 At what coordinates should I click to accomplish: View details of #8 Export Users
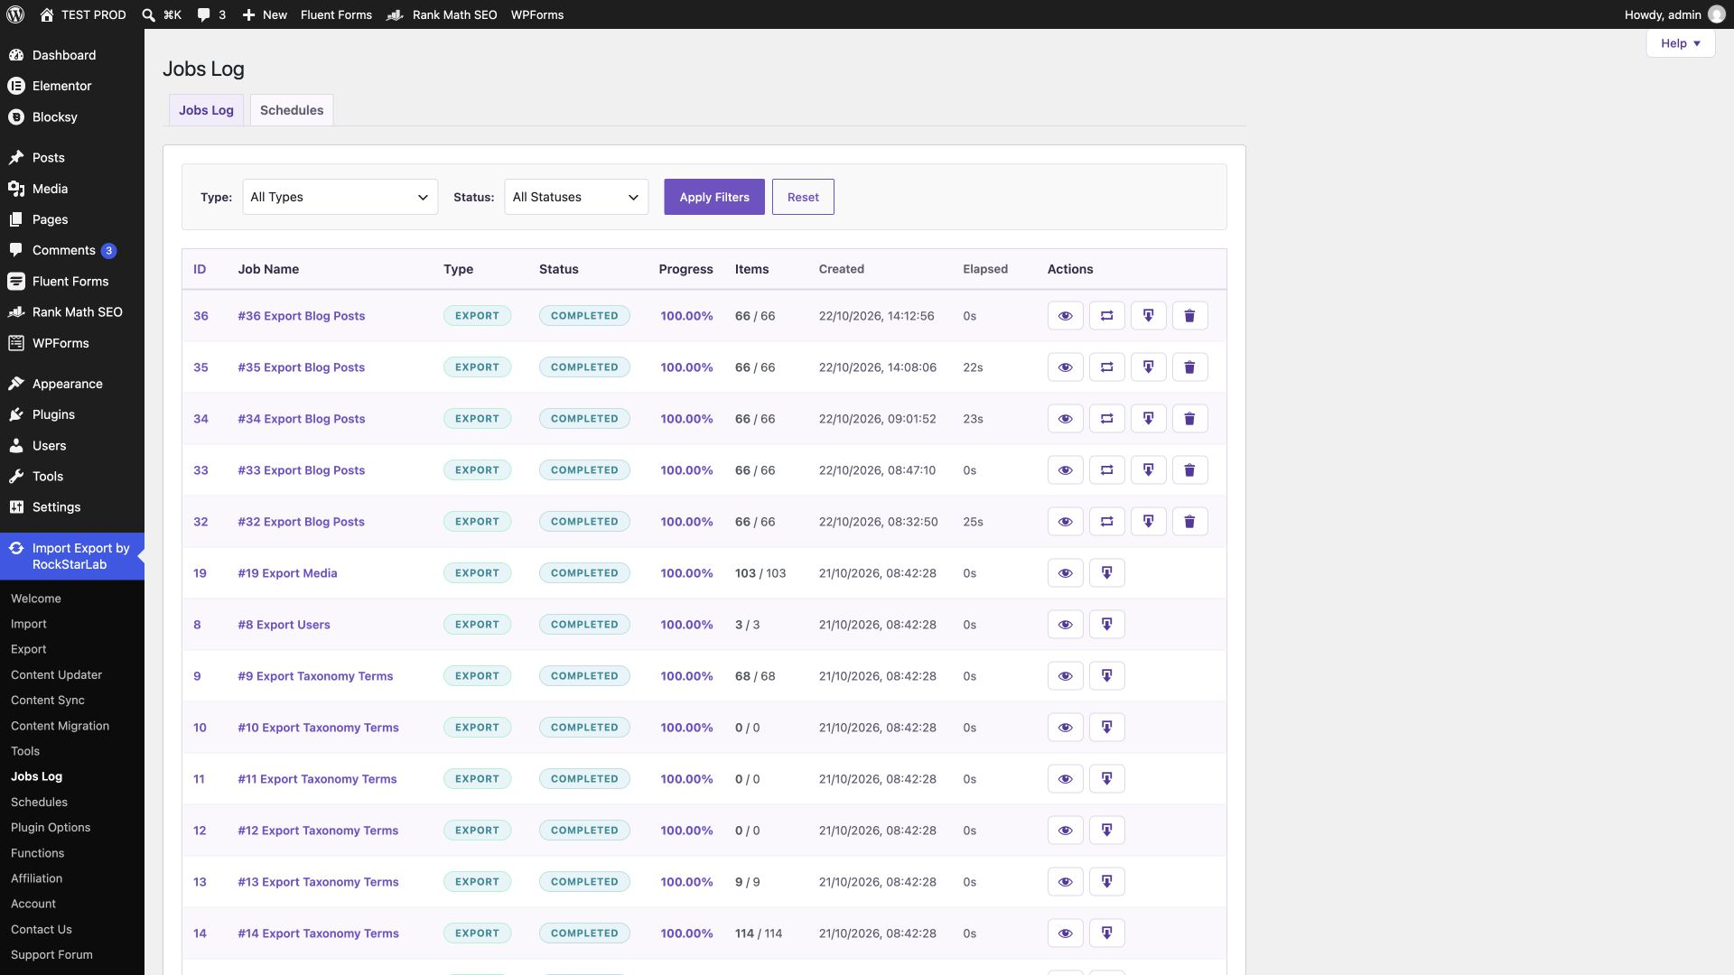click(1065, 625)
